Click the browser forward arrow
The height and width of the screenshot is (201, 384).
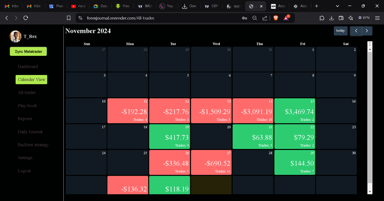coord(16,18)
